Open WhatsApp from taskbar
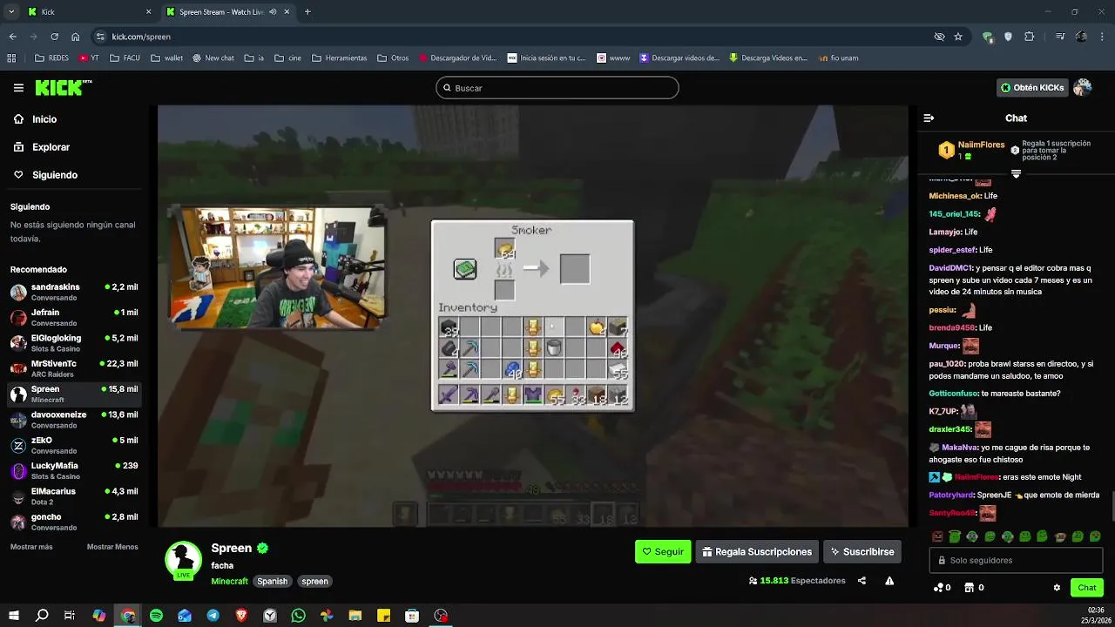The height and width of the screenshot is (627, 1115). (299, 616)
